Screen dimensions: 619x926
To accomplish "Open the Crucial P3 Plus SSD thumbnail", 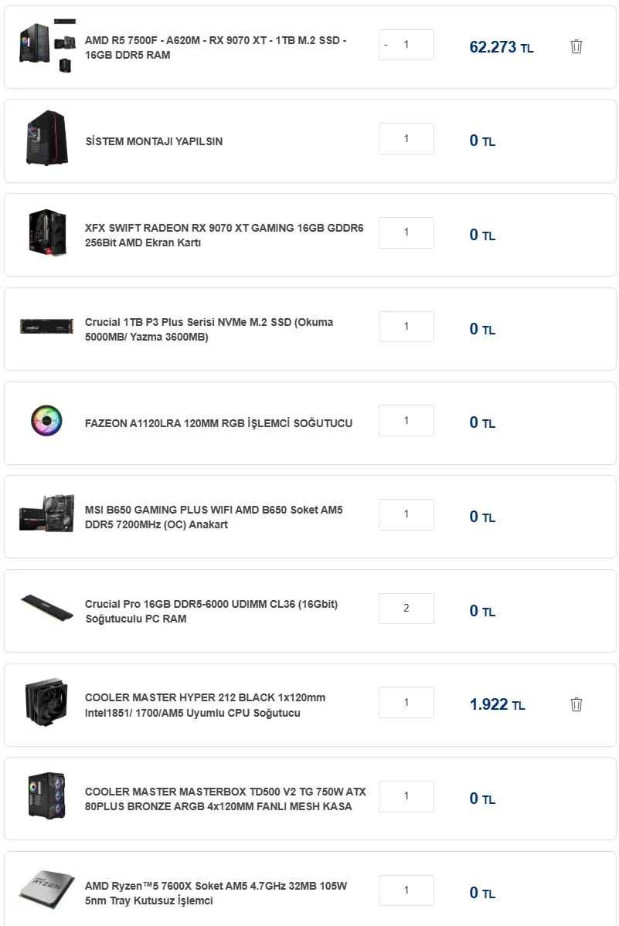I will [46, 327].
